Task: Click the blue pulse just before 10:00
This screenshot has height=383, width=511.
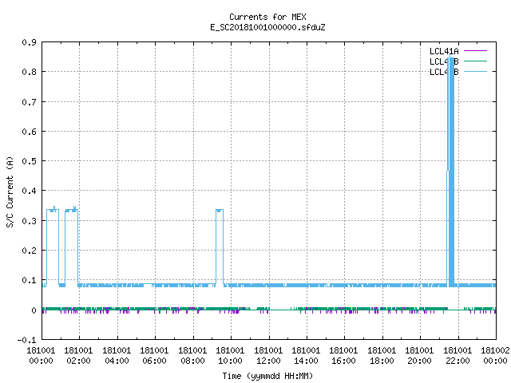Action: click(220, 247)
